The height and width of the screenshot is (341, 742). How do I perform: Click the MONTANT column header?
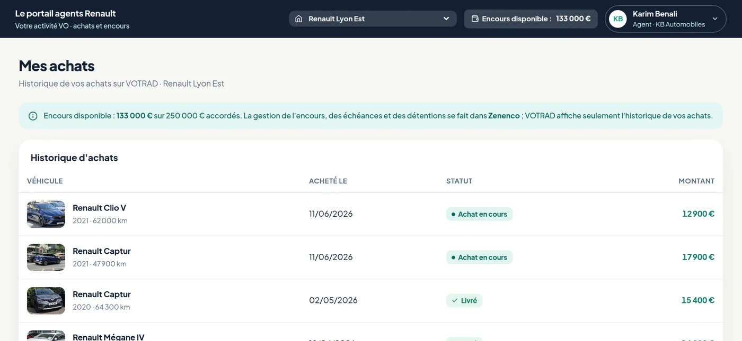pos(696,181)
